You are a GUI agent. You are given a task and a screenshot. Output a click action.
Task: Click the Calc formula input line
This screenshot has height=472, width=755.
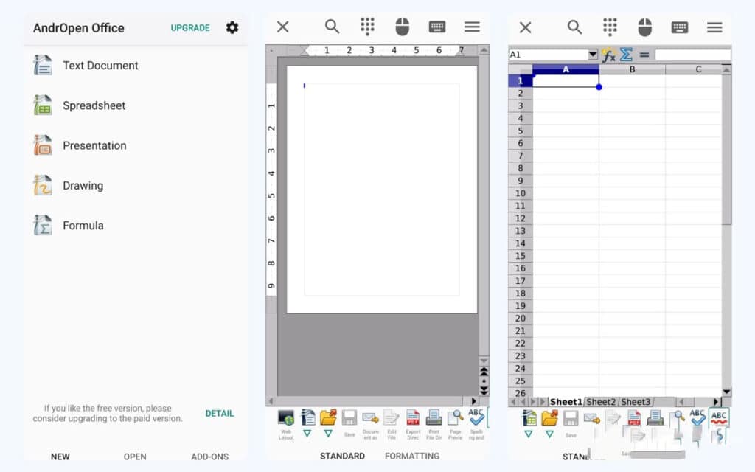pyautogui.click(x=693, y=55)
